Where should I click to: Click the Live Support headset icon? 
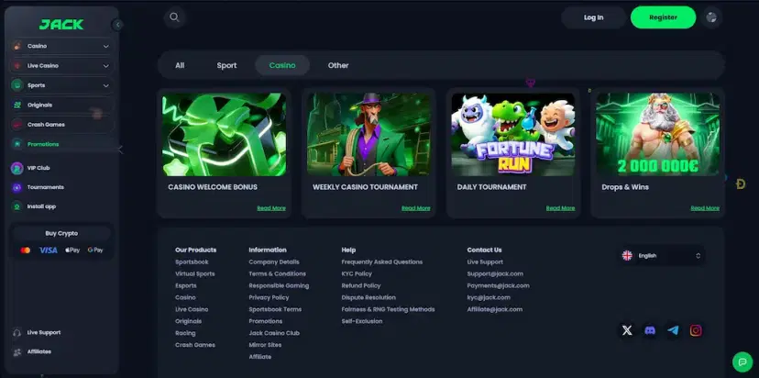16,332
